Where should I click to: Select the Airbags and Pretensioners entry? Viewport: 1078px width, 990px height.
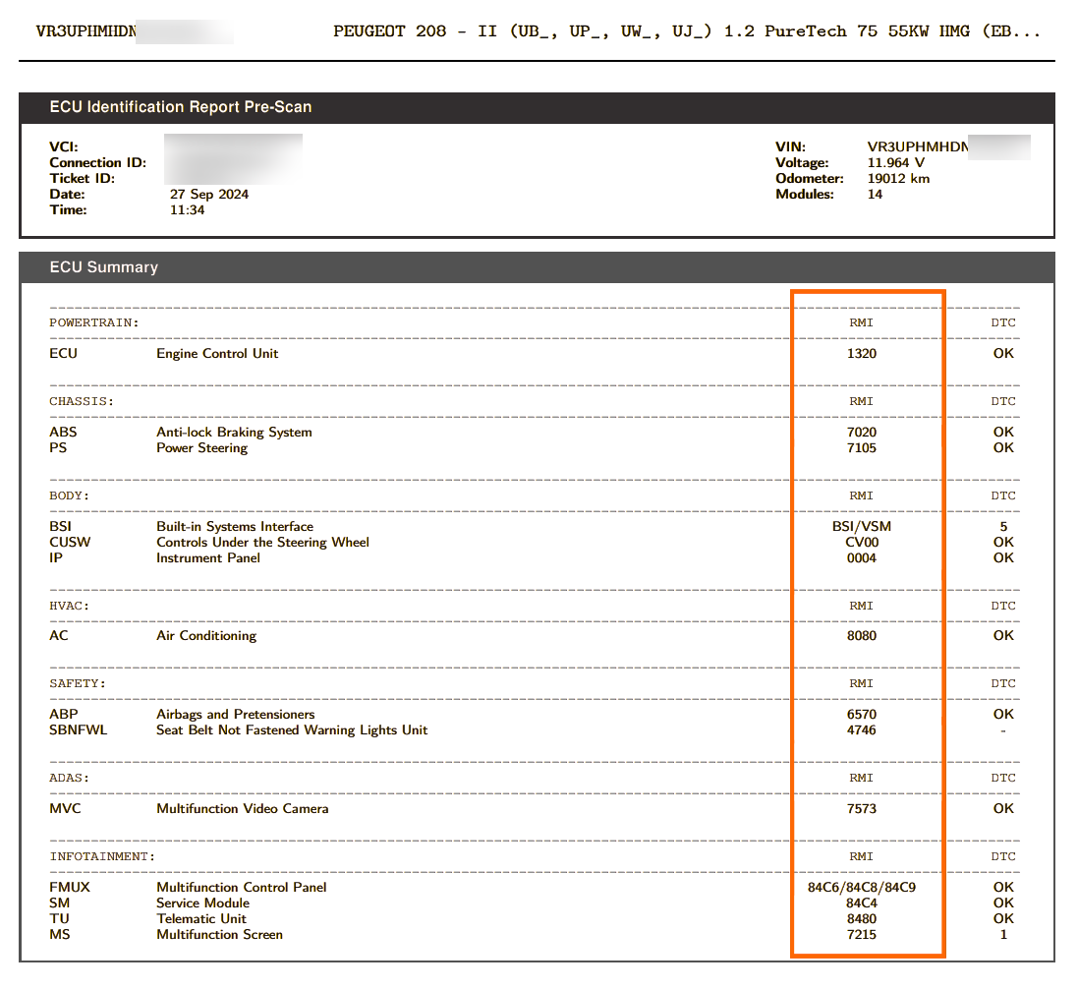(x=235, y=714)
